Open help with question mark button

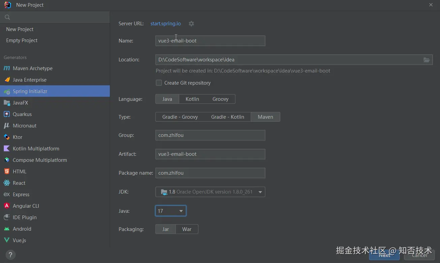(10, 255)
